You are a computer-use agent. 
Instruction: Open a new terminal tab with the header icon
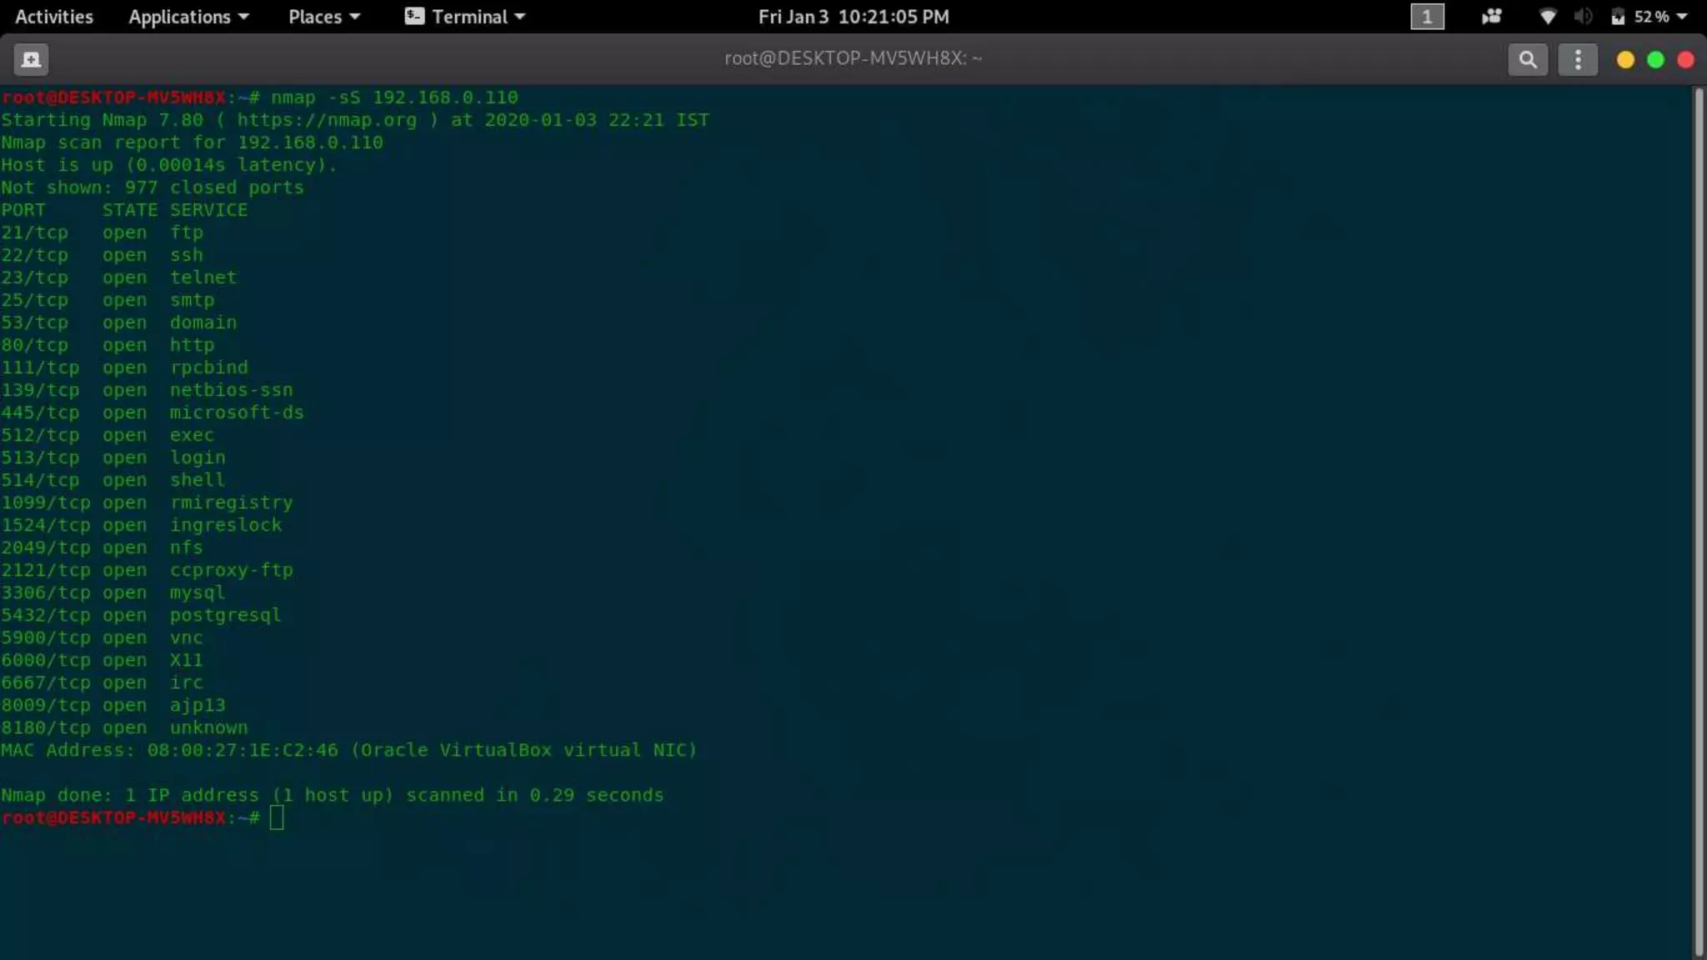[x=31, y=59]
